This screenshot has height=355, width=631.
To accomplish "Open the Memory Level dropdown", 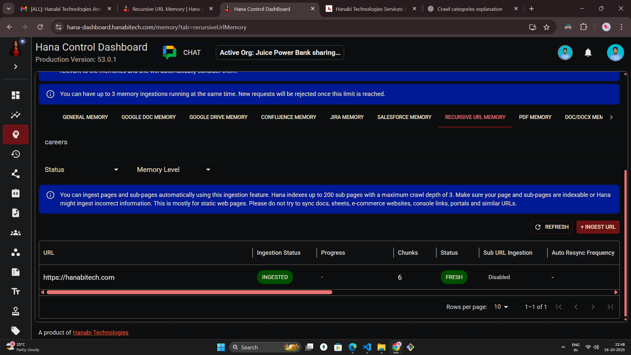I will (x=173, y=170).
